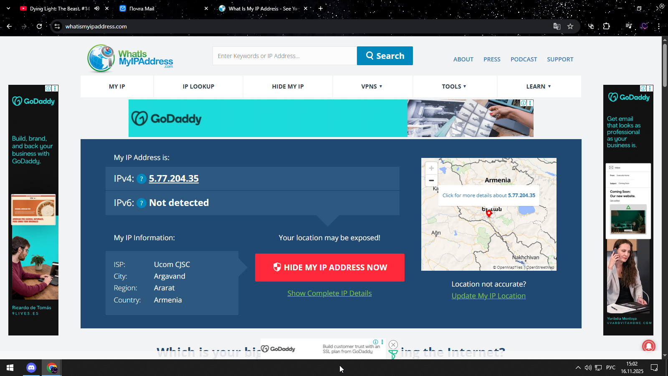Open the taskbar volume control

click(x=588, y=368)
